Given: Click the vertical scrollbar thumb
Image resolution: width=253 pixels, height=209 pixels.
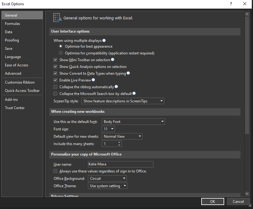Looking at the screenshot, I should [247, 75].
